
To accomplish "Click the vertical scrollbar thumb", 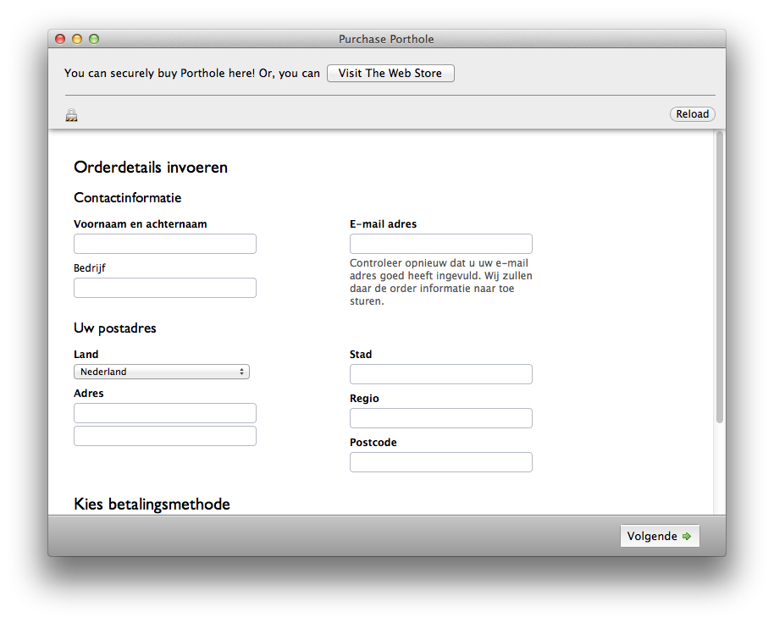I will click(720, 277).
